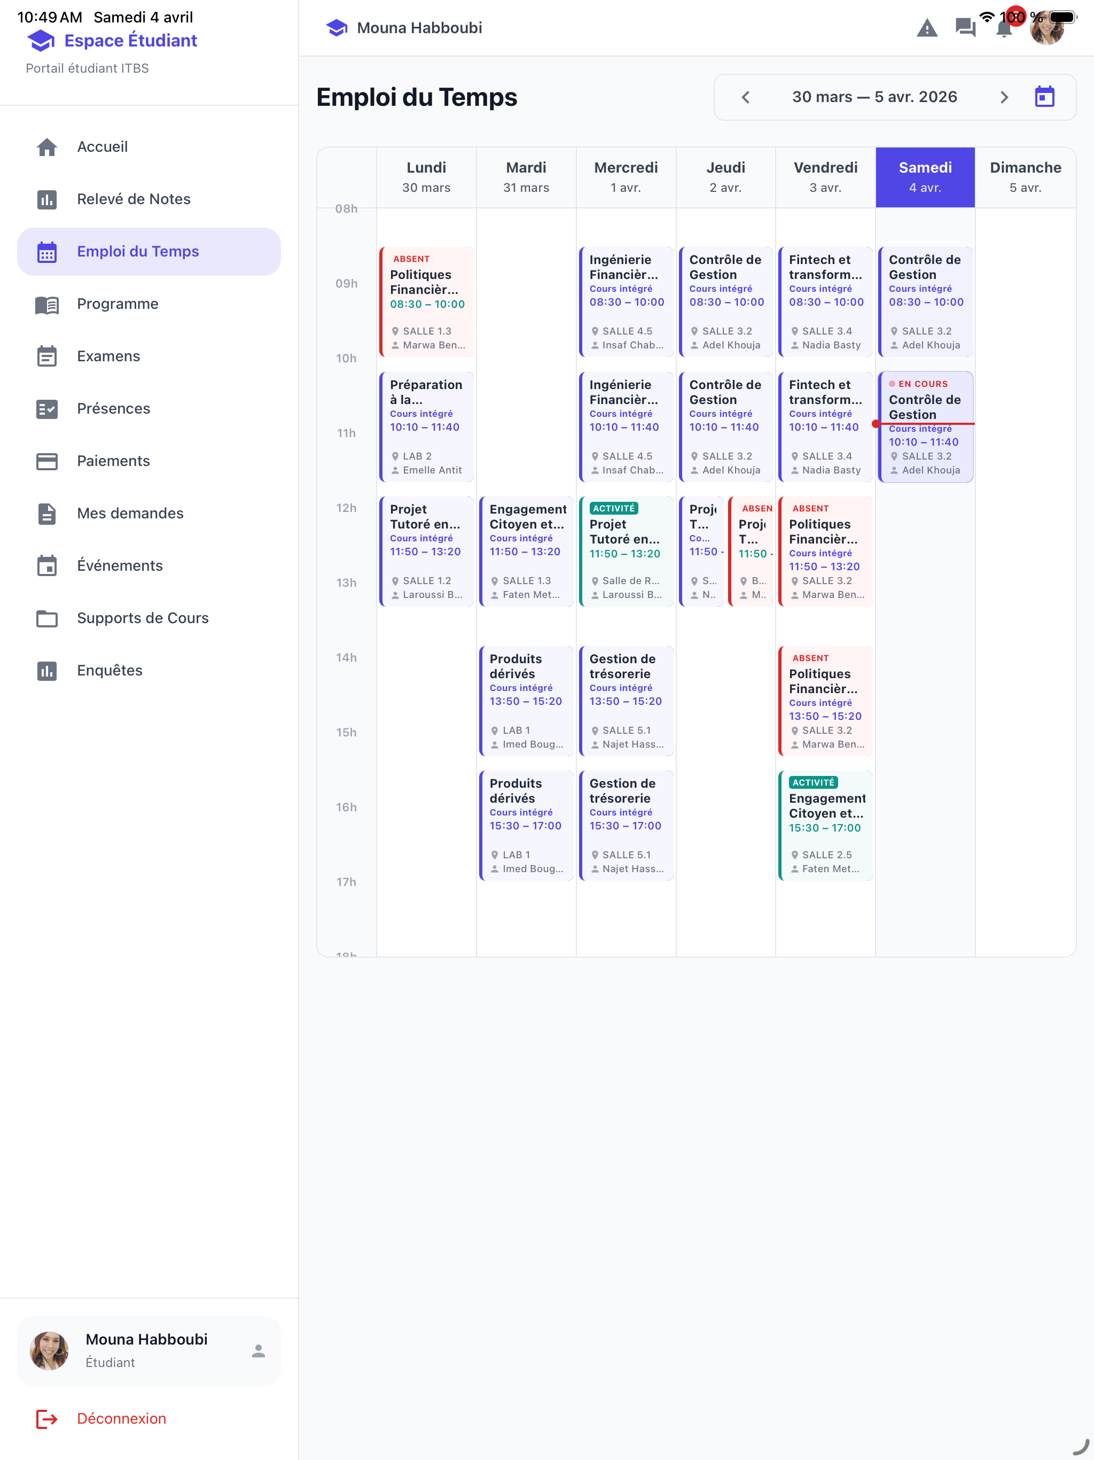Open Mouna Habboubi student profile card

(x=149, y=1351)
